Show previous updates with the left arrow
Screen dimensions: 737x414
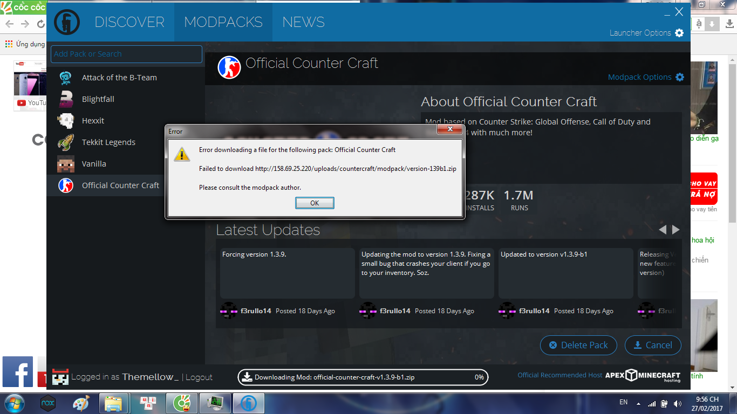pos(663,230)
